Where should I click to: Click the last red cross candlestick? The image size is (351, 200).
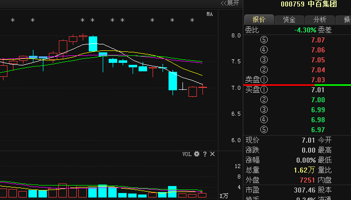[x=202, y=88]
